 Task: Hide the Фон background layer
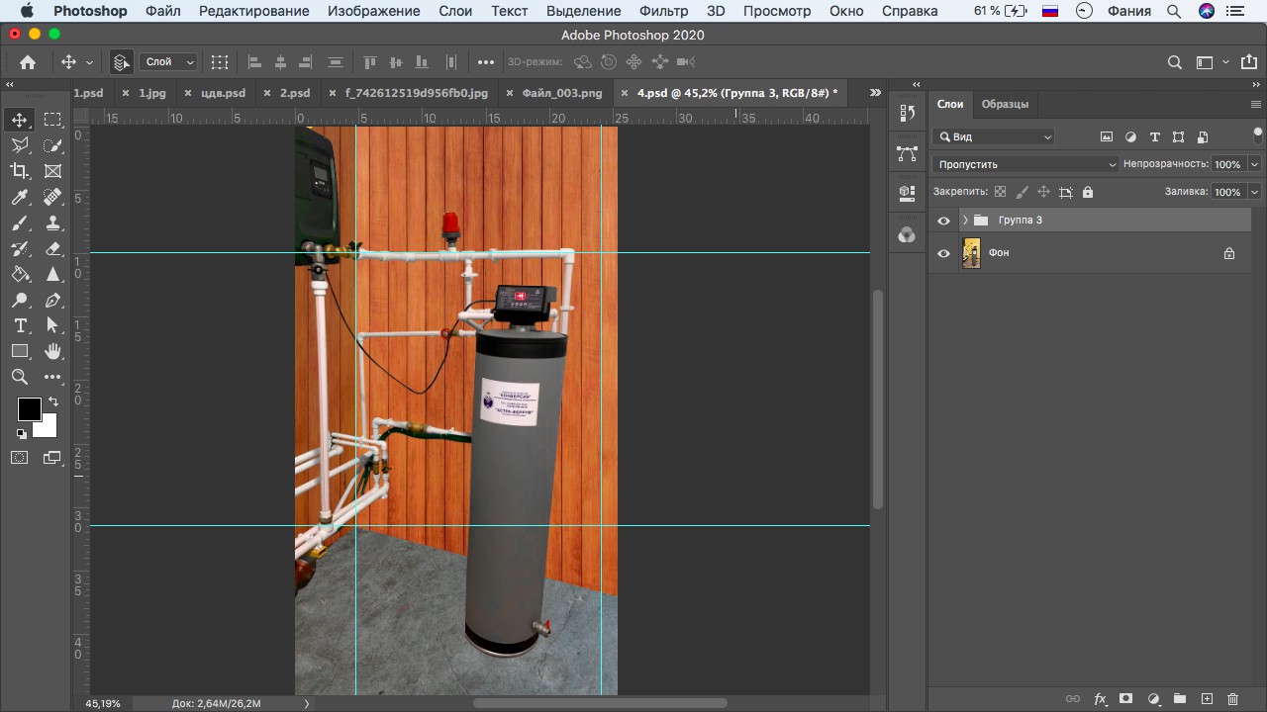coord(943,253)
